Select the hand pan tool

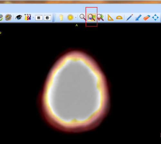coord(61,17)
